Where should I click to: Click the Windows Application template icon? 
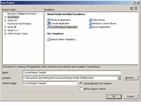tap(49, 20)
